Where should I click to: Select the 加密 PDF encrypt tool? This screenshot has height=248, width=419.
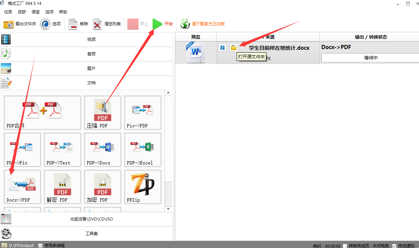coord(103,187)
